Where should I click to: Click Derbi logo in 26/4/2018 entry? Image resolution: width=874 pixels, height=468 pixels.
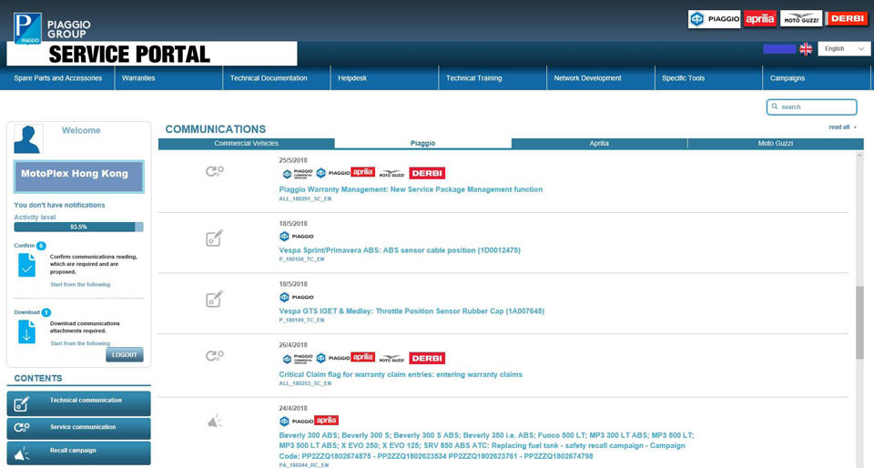click(x=427, y=358)
